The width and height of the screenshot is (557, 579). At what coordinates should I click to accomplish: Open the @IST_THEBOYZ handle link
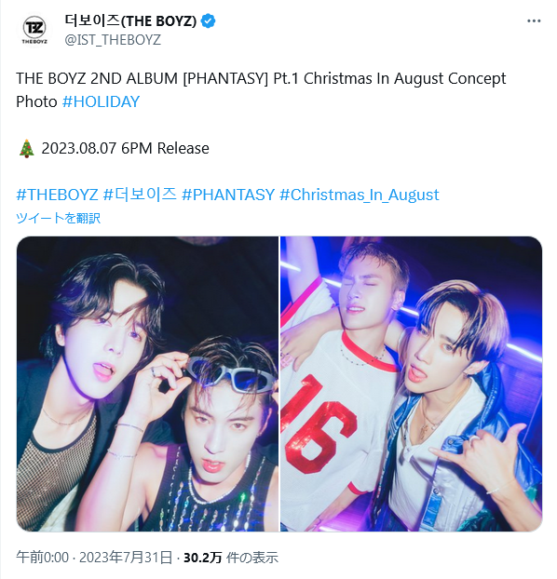(x=113, y=39)
